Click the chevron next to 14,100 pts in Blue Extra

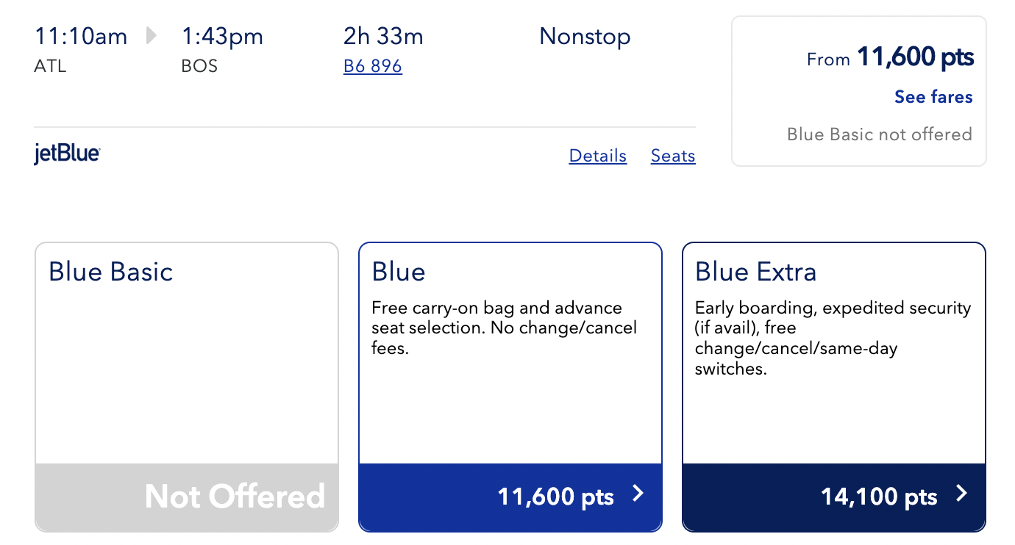(961, 494)
